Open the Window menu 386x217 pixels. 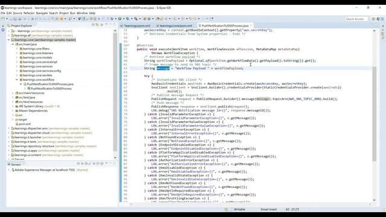click(82, 13)
